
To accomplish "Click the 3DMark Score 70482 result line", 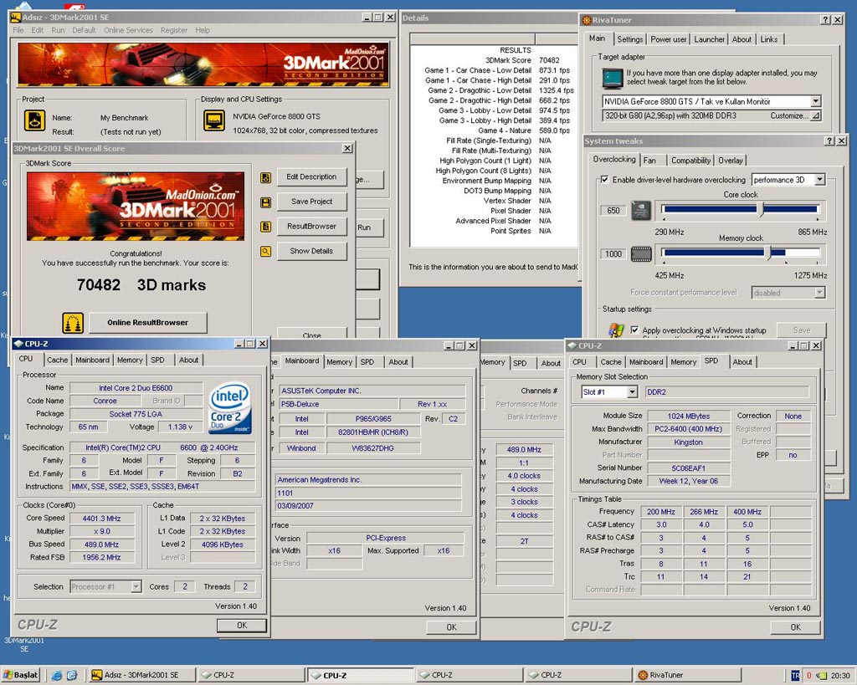I will (522, 60).
